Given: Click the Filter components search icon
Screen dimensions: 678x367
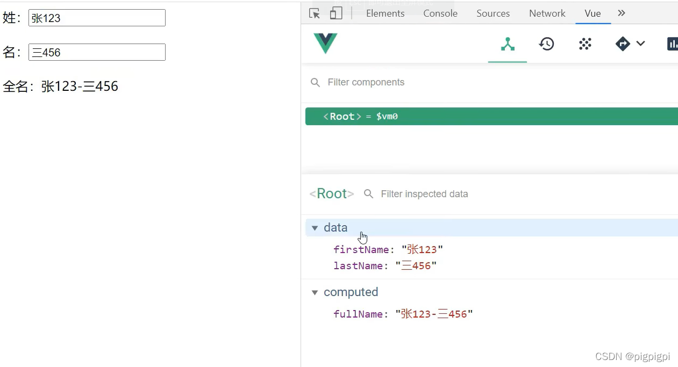Looking at the screenshot, I should click(x=316, y=82).
